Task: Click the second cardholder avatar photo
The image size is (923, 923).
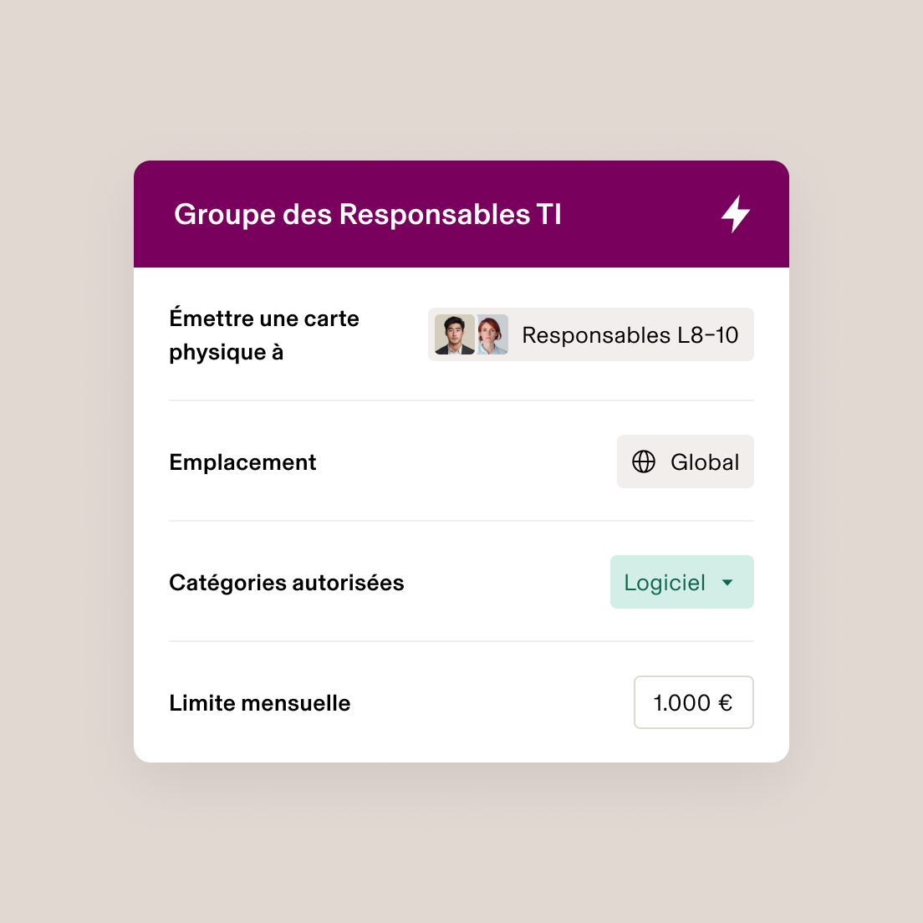Action: click(x=492, y=334)
